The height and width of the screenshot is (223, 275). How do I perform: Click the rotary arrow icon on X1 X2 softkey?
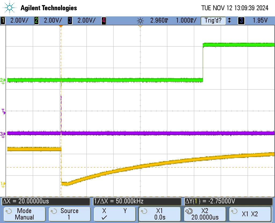tap(234, 211)
